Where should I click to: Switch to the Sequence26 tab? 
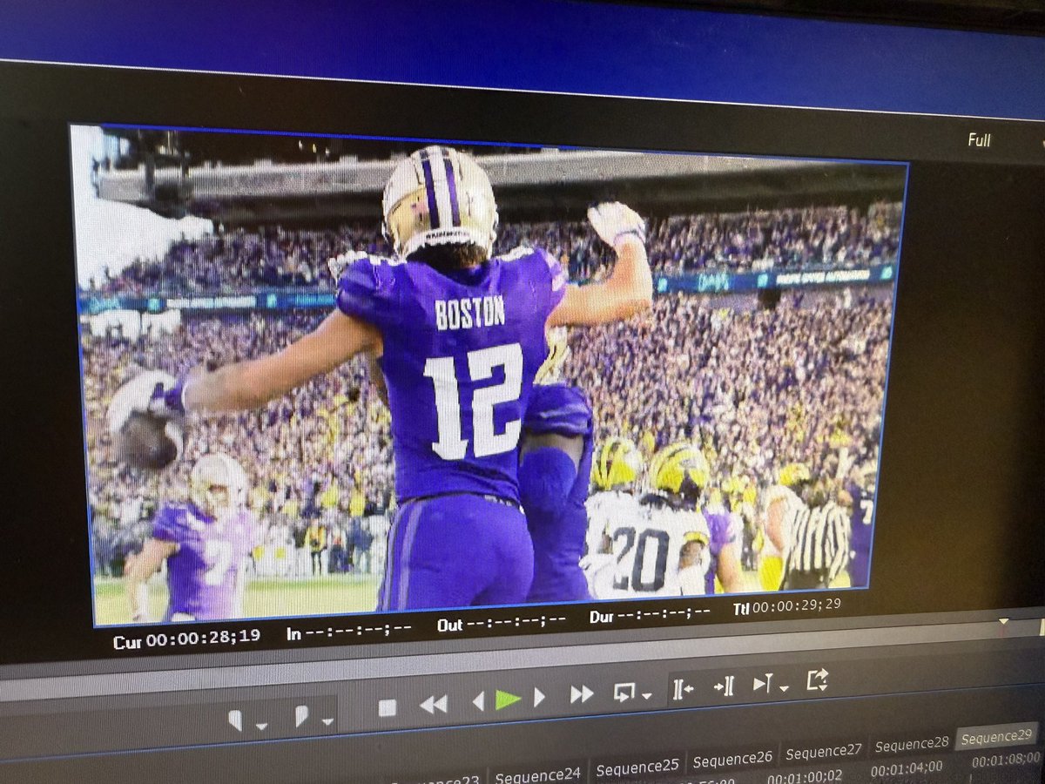pyautogui.click(x=731, y=759)
